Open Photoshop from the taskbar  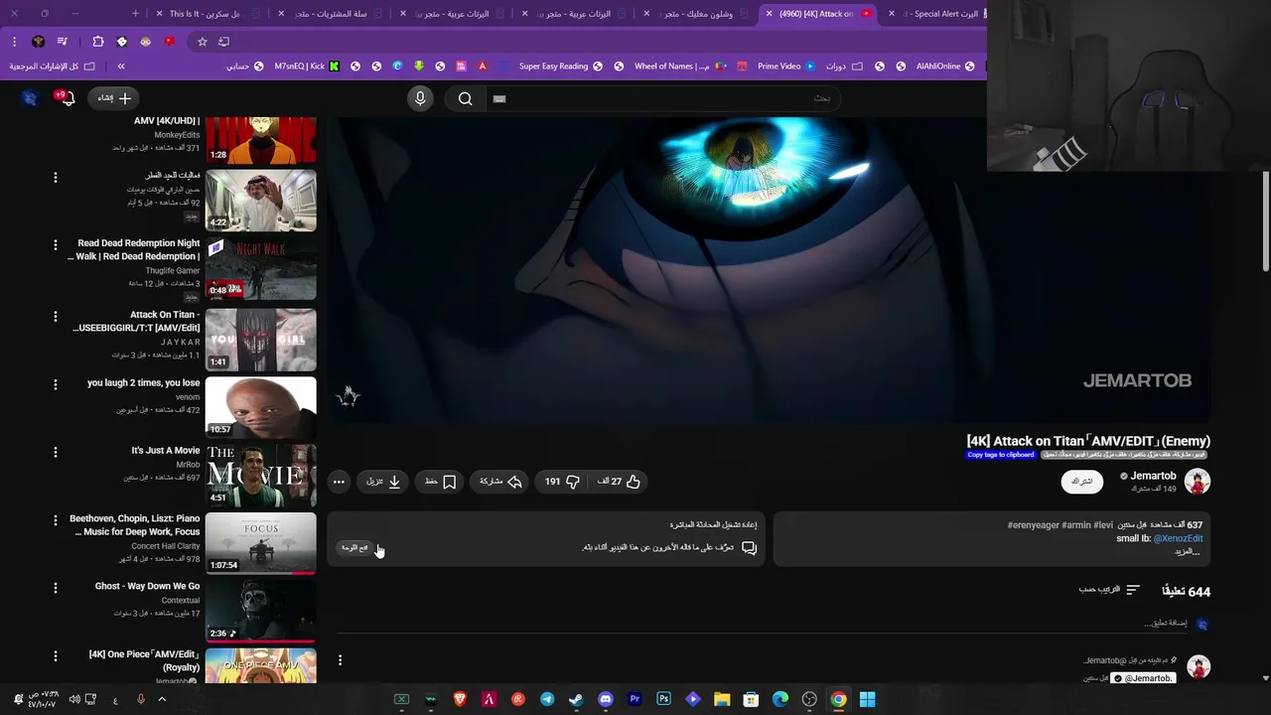coord(663,699)
